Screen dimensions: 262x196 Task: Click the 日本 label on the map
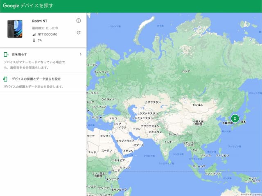point(243,122)
